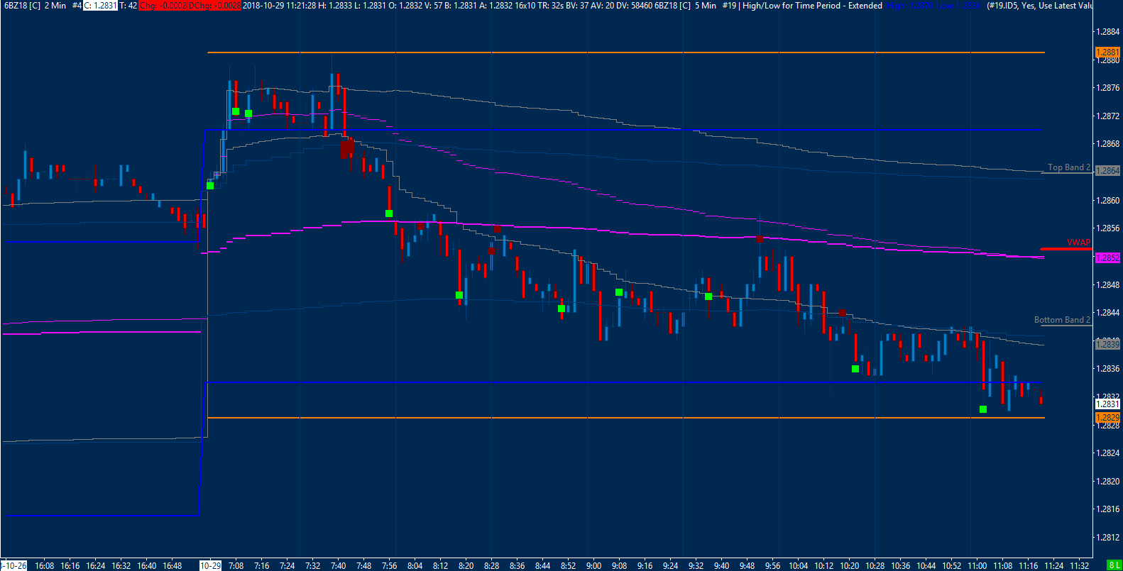Click the large dark red signal marker near 7:40
Image resolution: width=1123 pixels, height=571 pixels.
tap(347, 149)
